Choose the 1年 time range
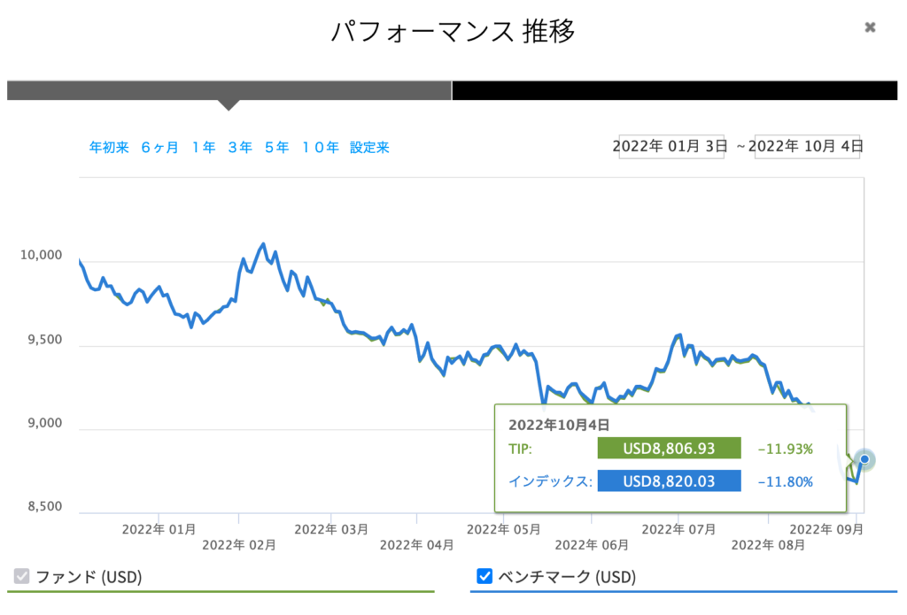 point(203,148)
